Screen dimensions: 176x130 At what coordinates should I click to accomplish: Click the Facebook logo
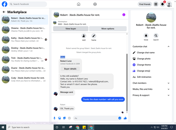tap(5, 4)
